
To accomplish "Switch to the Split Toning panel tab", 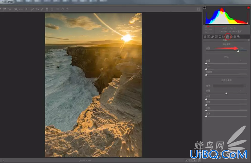I will click(x=220, y=37).
